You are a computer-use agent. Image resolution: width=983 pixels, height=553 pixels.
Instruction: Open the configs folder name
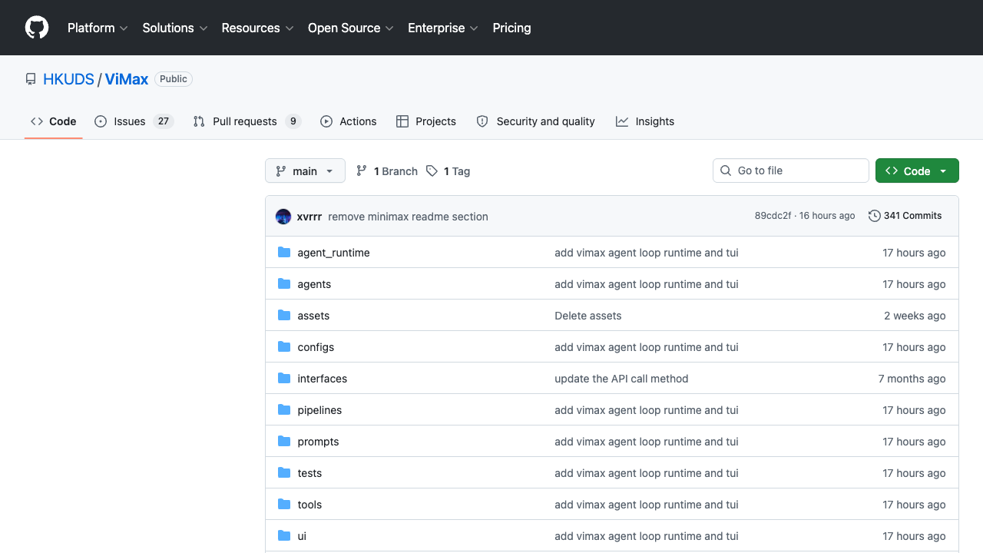[316, 347]
